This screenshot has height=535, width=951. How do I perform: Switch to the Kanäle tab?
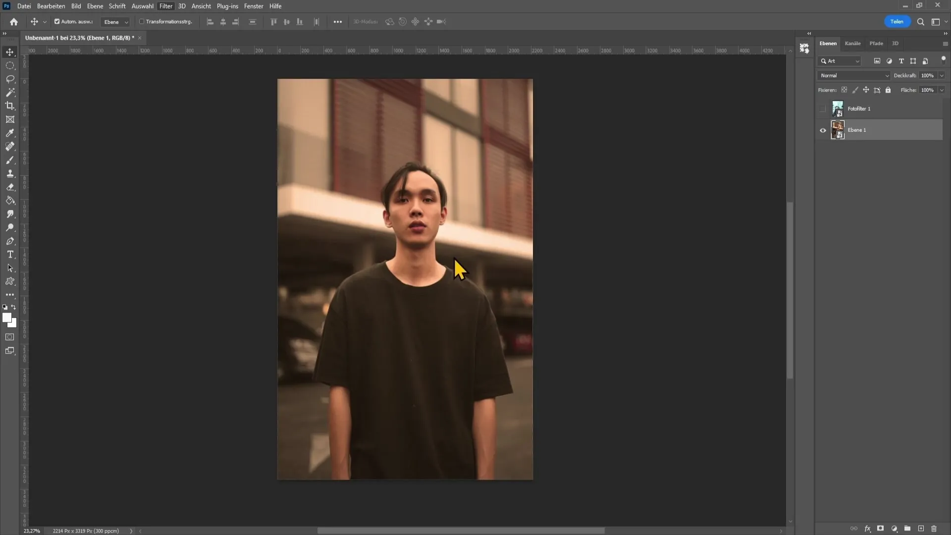click(852, 43)
